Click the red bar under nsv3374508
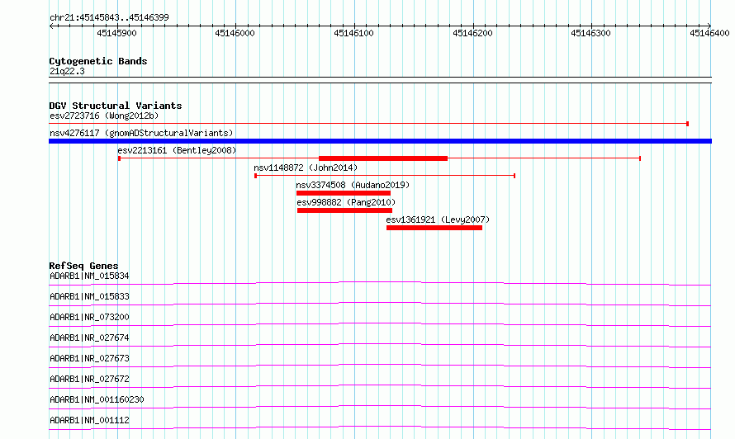The image size is (735, 439). click(343, 193)
